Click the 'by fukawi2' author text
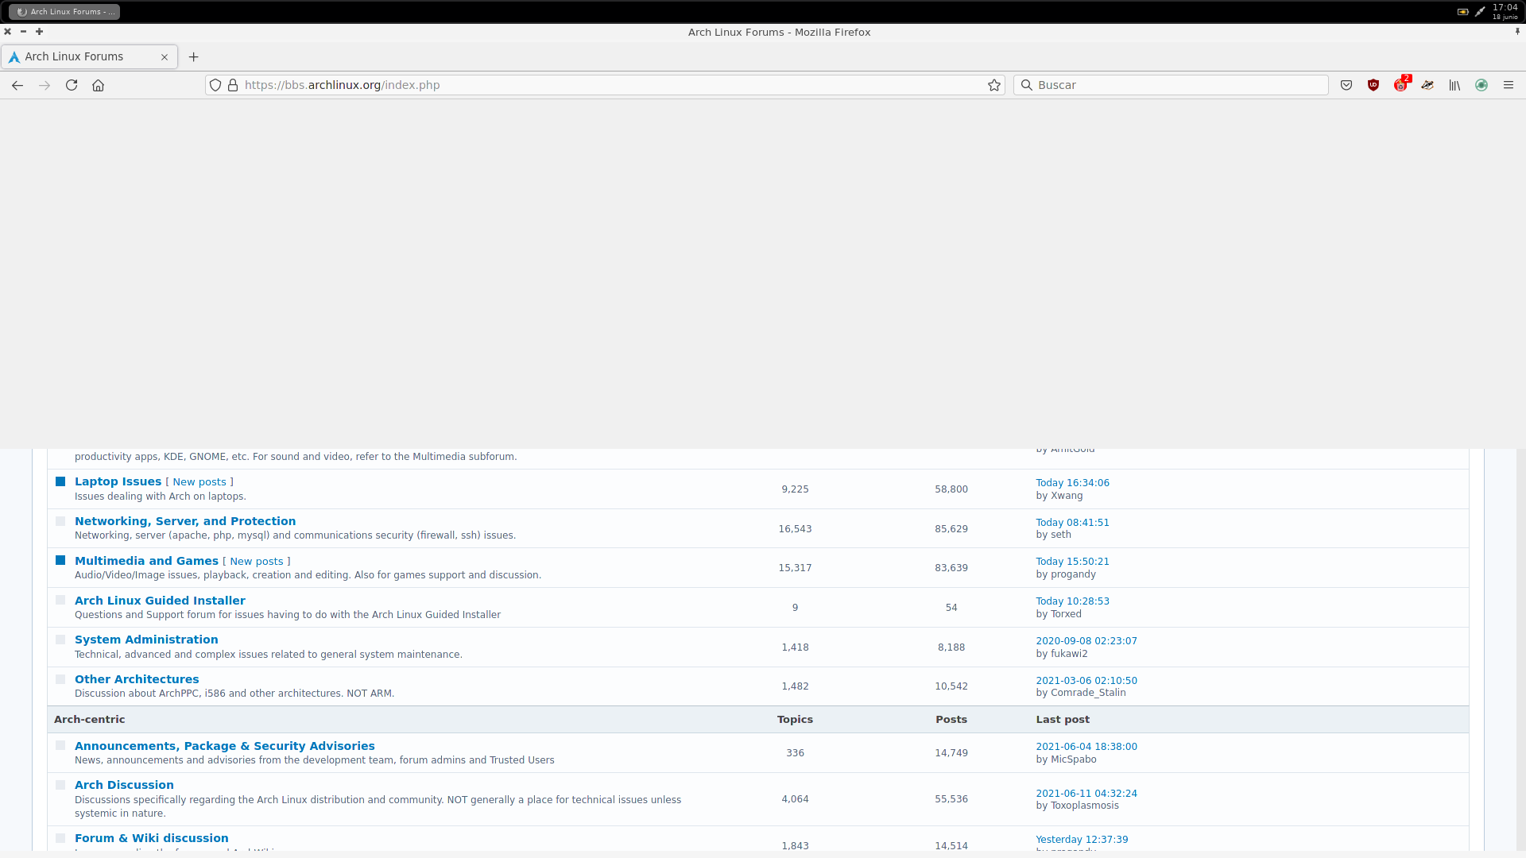This screenshot has width=1526, height=858. (1062, 654)
